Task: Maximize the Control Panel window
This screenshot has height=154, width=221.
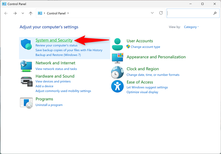Action: 202,4
